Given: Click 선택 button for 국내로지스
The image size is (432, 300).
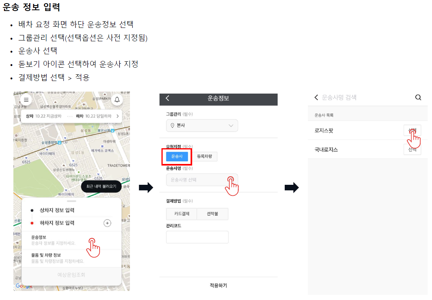Looking at the screenshot, I should click(x=412, y=149).
